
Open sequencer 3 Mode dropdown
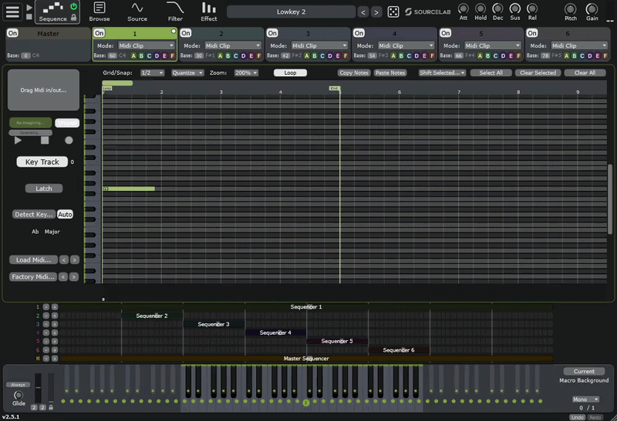[319, 45]
